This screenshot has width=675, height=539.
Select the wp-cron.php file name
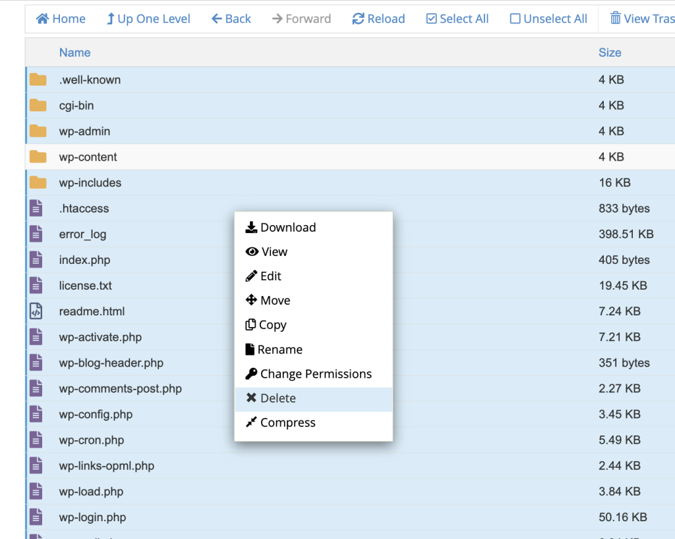click(x=91, y=440)
